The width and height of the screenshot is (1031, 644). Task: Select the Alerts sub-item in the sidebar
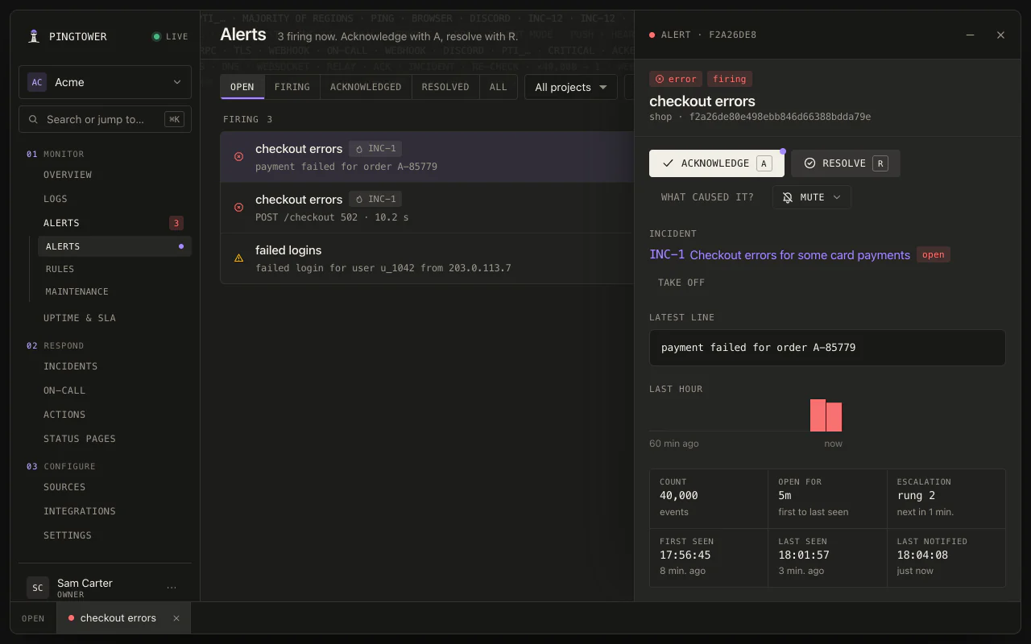pyautogui.click(x=114, y=246)
